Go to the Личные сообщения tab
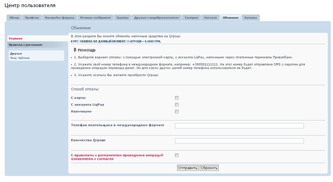 (x=95, y=18)
